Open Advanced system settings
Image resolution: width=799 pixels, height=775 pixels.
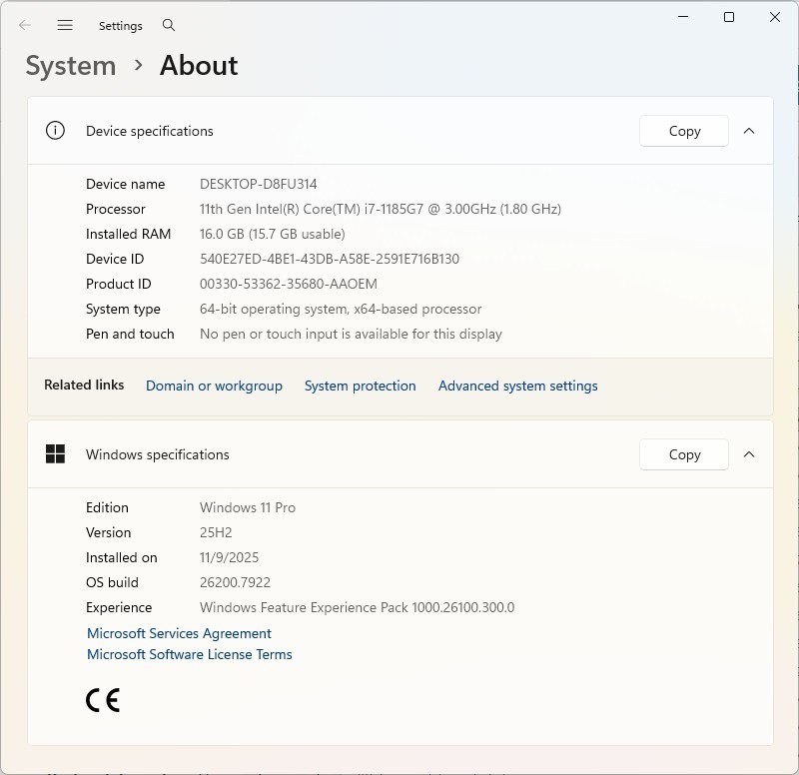tap(517, 386)
